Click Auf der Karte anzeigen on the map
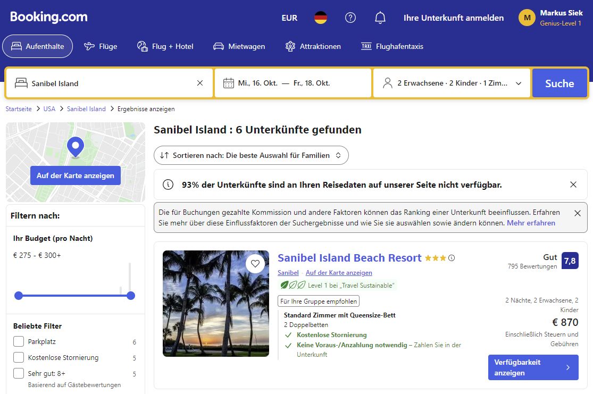Viewport: 593px width, 394px height. [76, 175]
